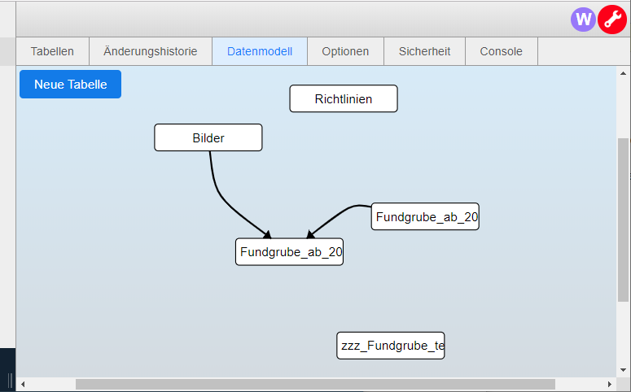The image size is (631, 392).
Task: Click the horizontal scrollbar left arrow
Action: pos(23,384)
